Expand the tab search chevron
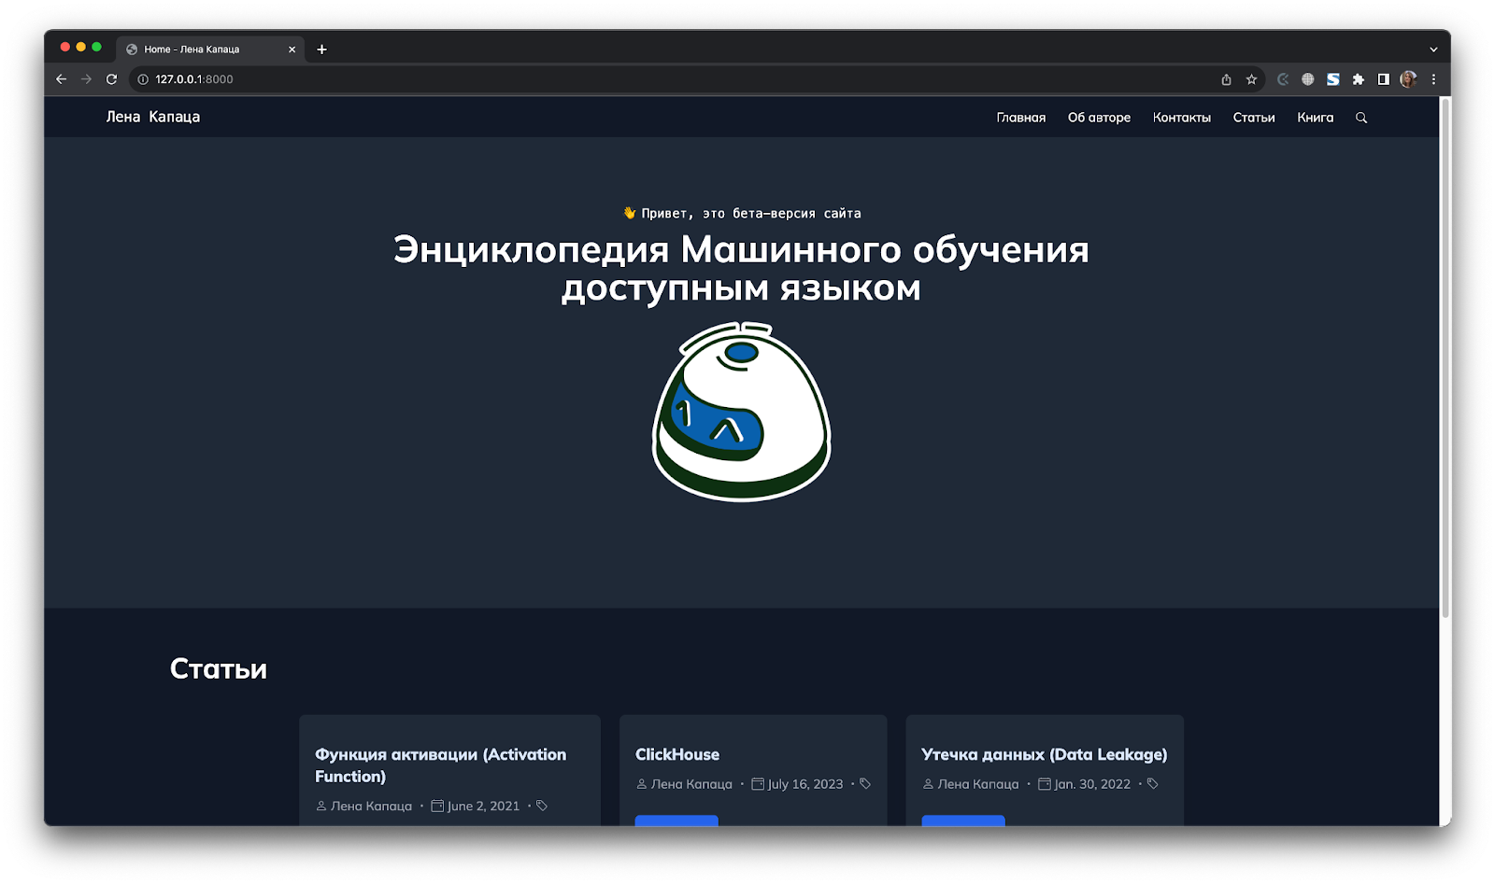This screenshot has width=1495, height=884. point(1433,49)
